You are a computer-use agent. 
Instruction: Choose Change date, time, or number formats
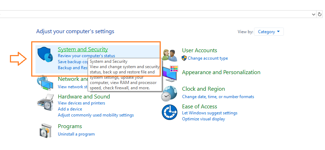pos(218,97)
